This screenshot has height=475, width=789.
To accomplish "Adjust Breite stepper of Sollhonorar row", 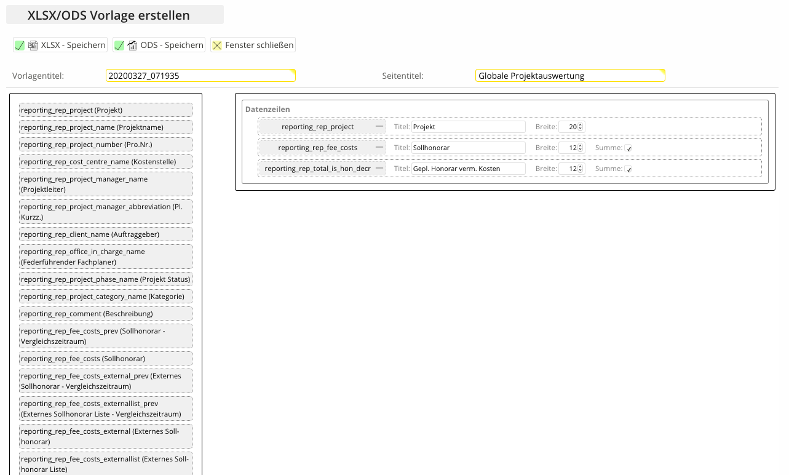I will (581, 148).
